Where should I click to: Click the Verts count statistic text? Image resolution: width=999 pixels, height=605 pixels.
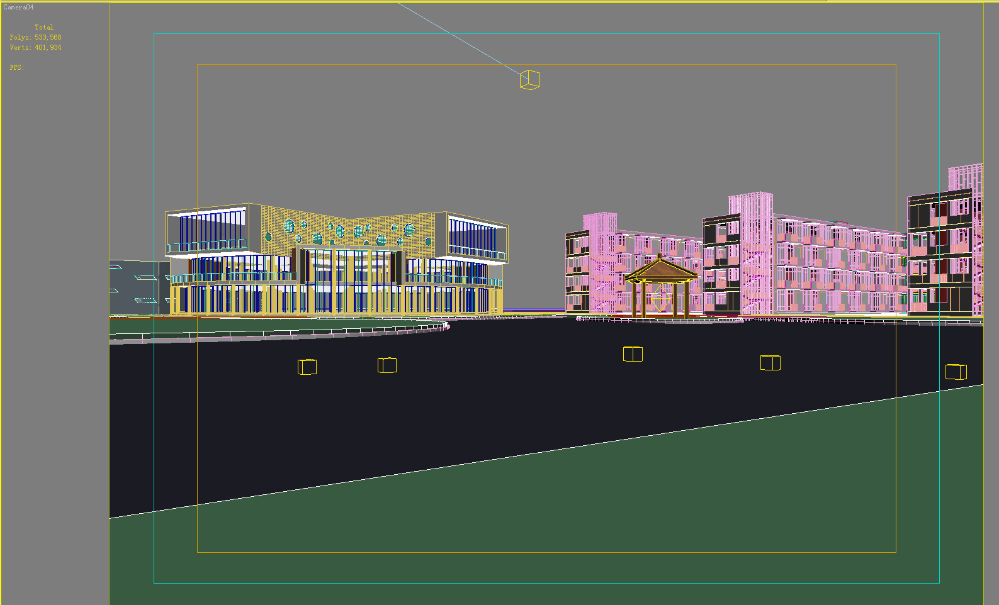pyautogui.click(x=36, y=48)
